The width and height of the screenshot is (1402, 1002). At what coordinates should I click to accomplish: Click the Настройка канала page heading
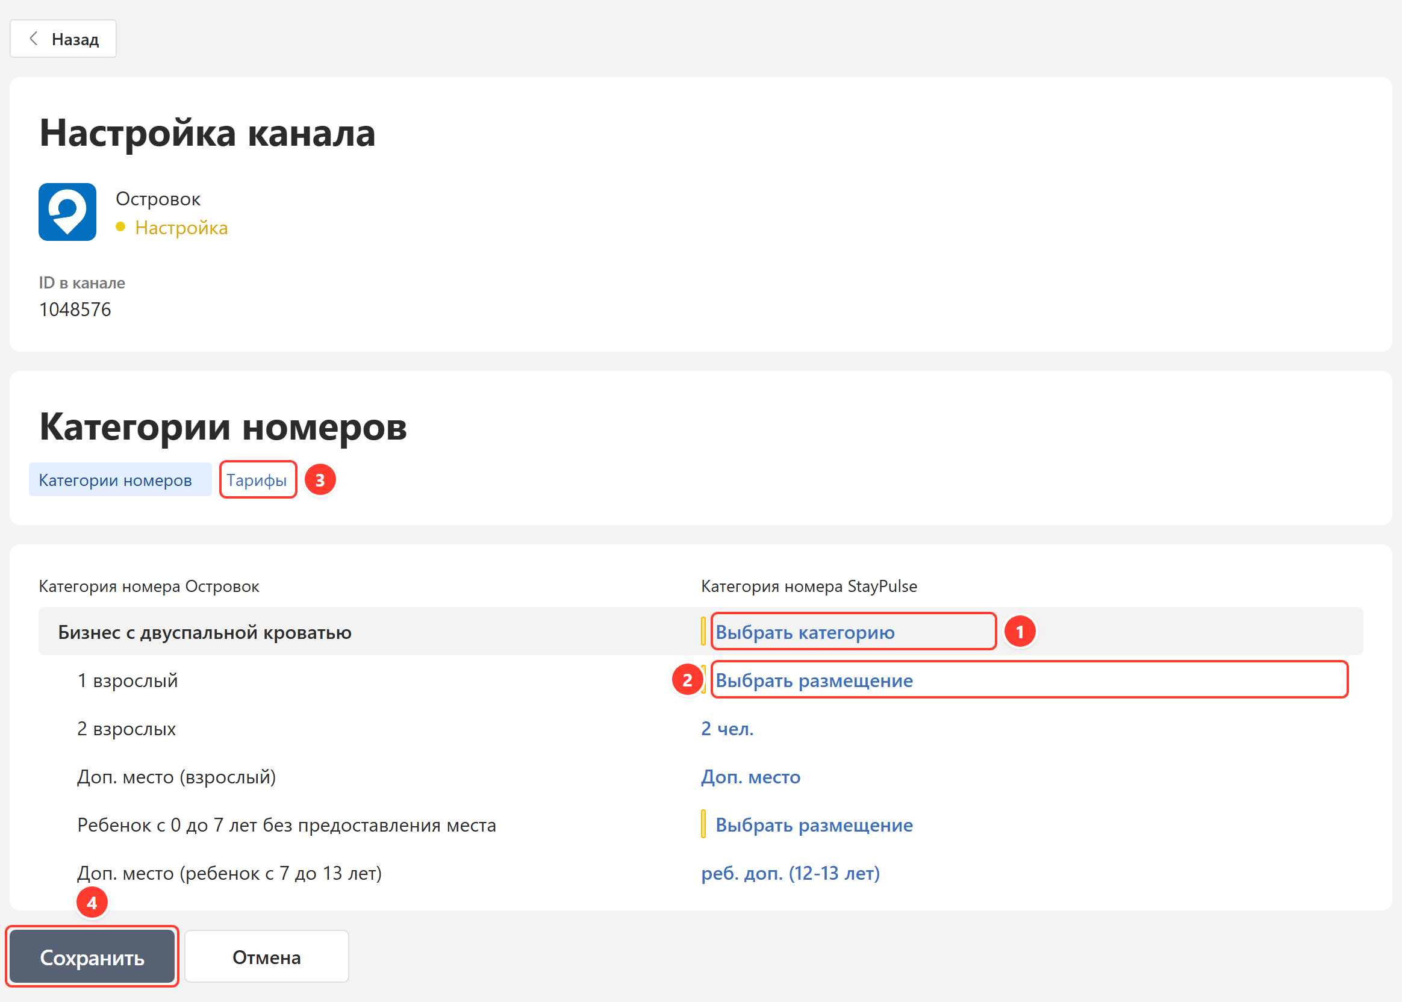(207, 132)
